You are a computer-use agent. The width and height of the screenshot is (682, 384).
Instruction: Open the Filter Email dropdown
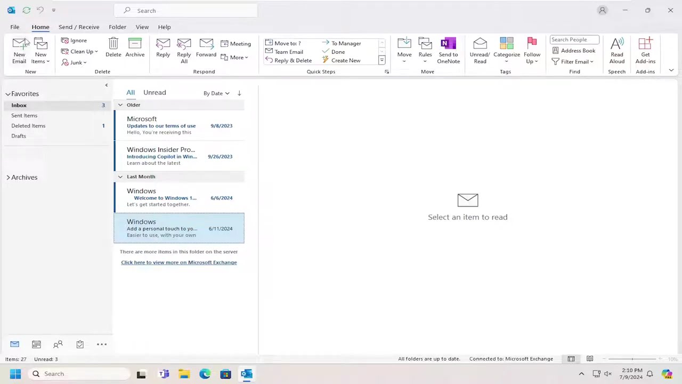[x=573, y=62]
